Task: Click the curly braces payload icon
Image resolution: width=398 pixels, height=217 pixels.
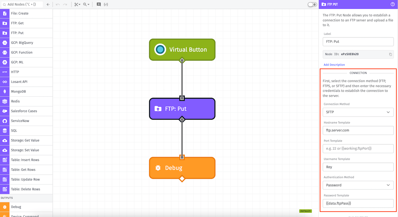Action: tap(106, 5)
